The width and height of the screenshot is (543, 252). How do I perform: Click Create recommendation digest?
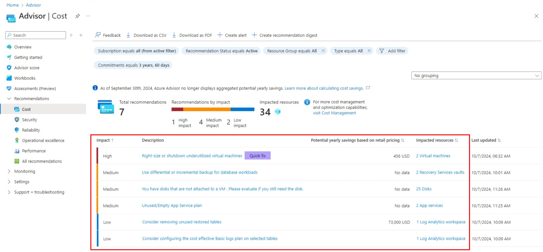(285, 35)
